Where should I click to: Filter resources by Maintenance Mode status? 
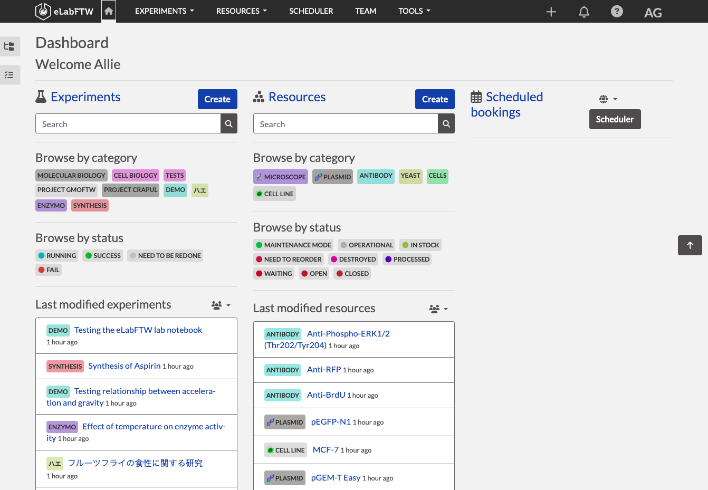[x=293, y=245]
